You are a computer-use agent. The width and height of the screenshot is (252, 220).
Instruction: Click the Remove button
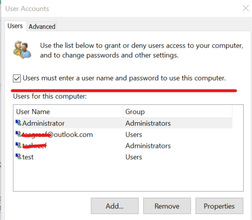(167, 206)
